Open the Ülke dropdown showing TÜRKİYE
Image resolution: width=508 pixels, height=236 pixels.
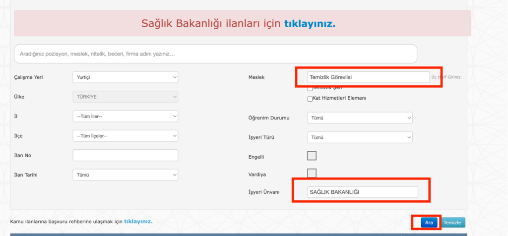click(125, 97)
